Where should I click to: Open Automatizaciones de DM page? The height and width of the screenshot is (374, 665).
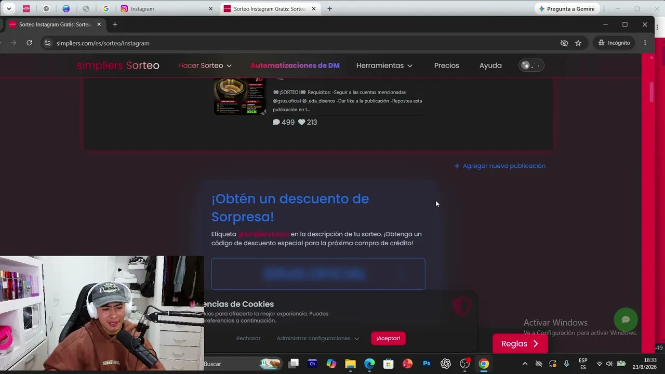295,65
